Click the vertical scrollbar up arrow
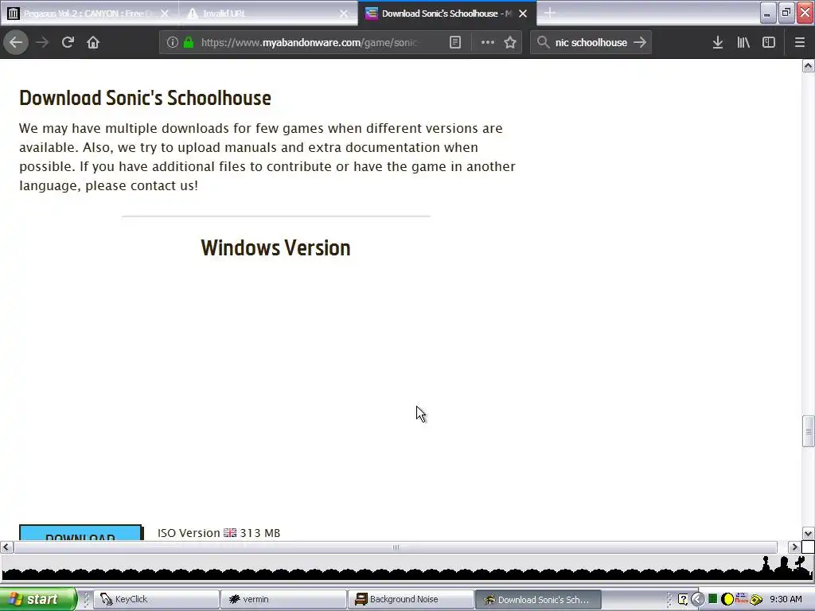 coord(809,65)
